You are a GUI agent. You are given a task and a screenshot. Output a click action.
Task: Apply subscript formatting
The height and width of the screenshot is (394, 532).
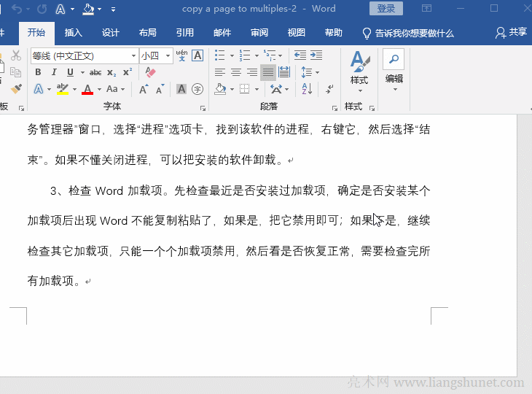pyautogui.click(x=112, y=72)
